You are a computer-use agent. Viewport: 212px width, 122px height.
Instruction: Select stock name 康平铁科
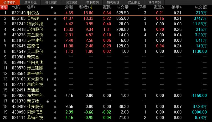35,74
